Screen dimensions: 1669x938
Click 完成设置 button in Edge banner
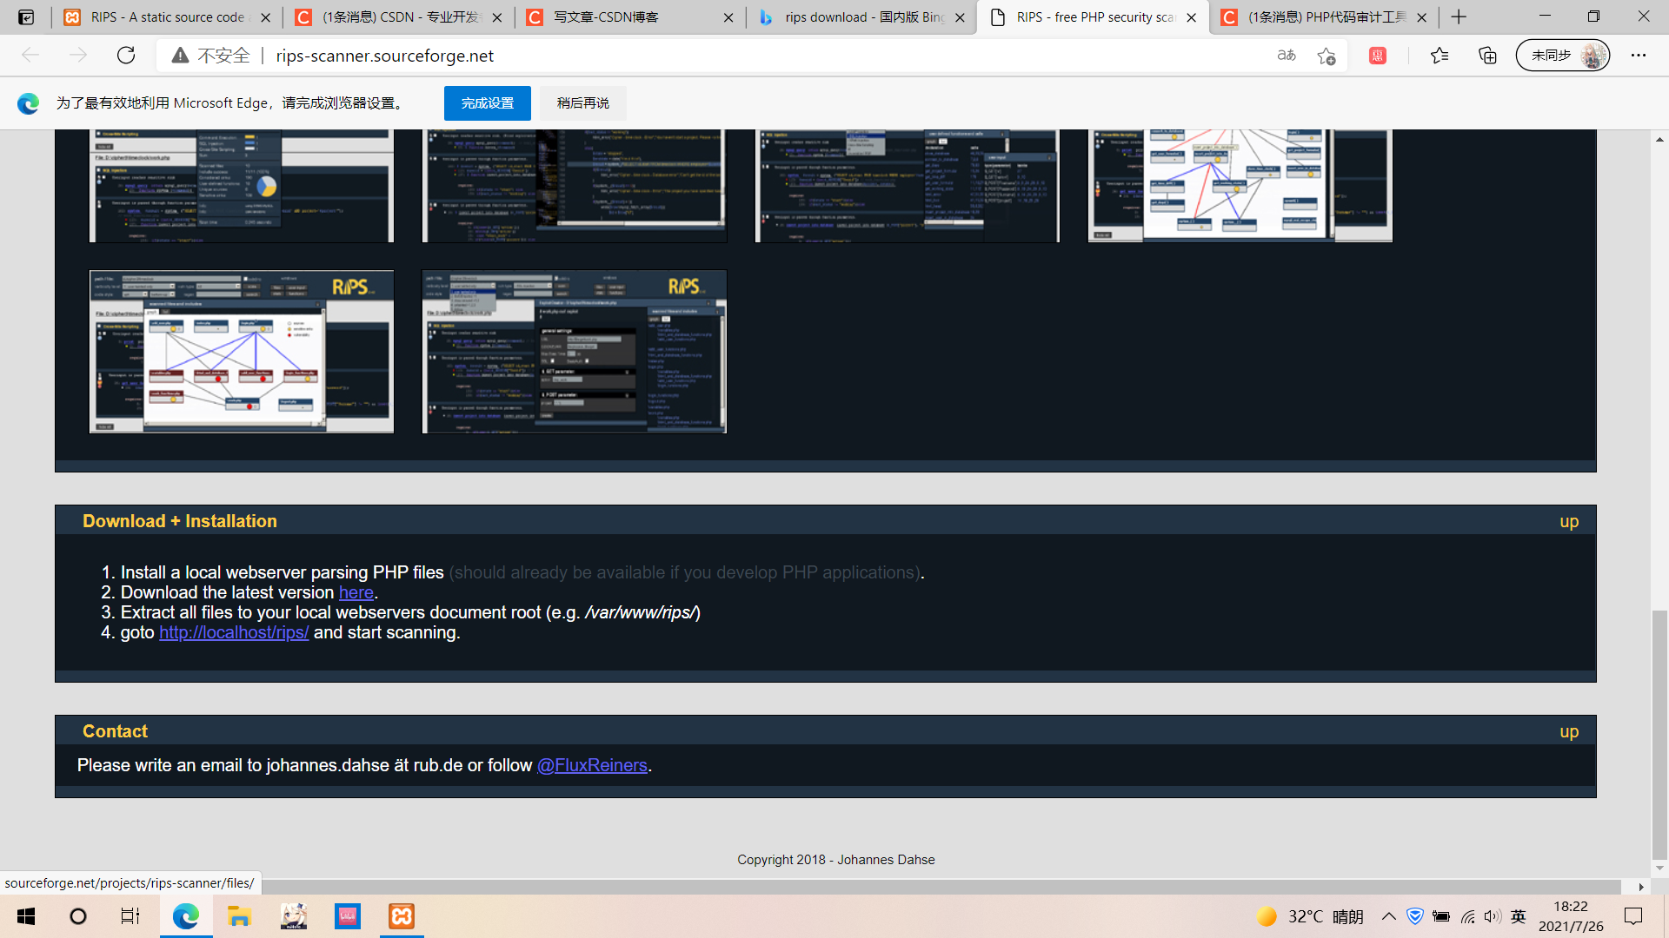tap(487, 103)
